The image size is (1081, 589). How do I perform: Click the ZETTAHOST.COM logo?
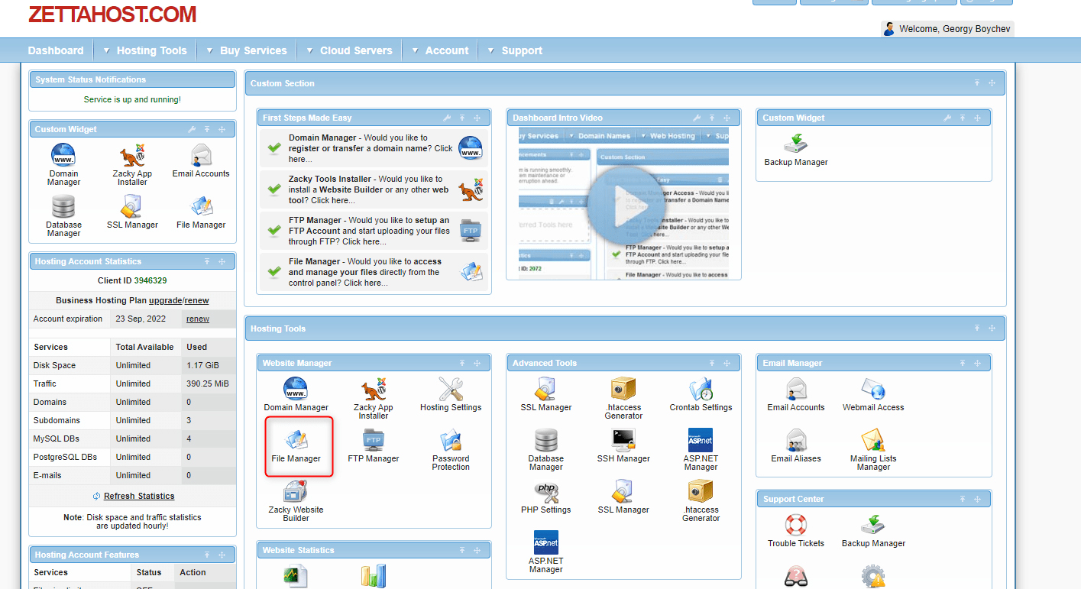(x=112, y=14)
